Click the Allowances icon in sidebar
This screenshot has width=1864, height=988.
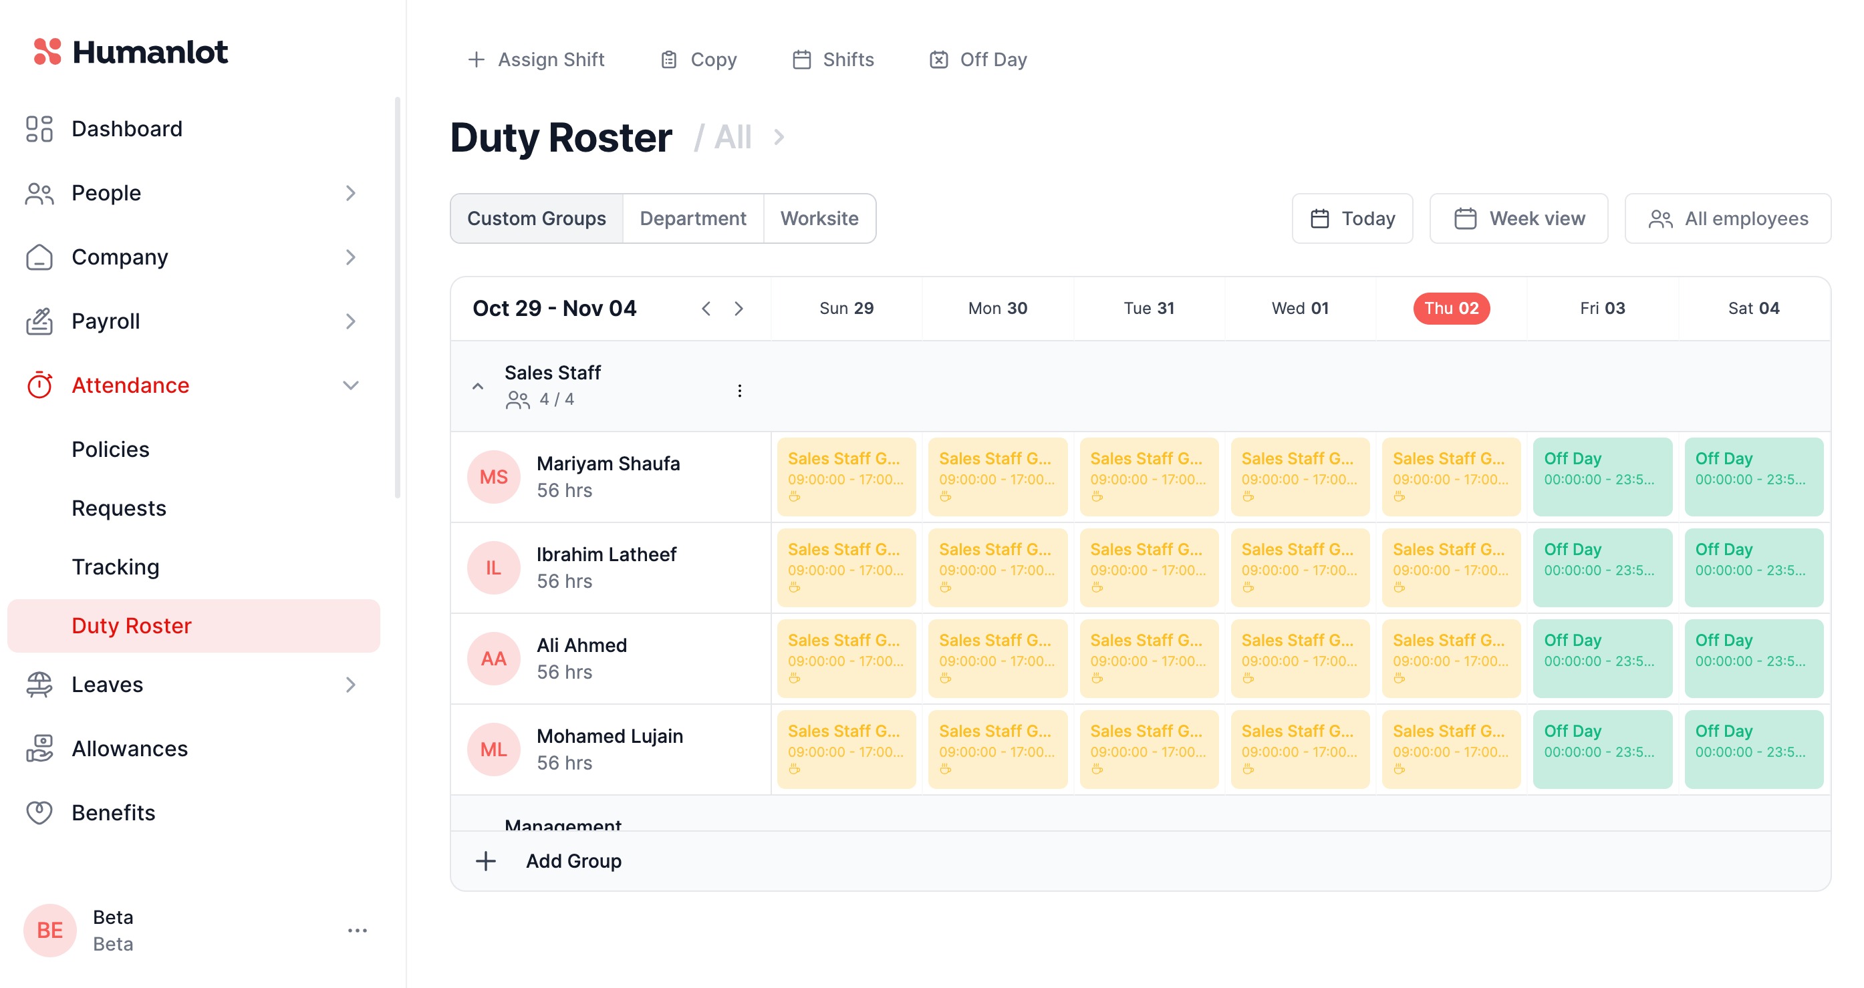point(39,749)
